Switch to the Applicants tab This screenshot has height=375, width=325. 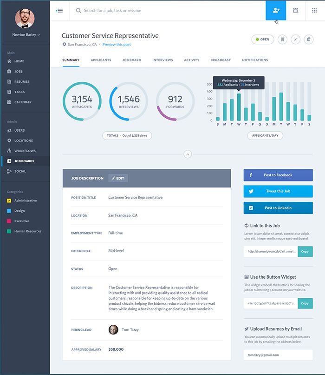coord(101,60)
